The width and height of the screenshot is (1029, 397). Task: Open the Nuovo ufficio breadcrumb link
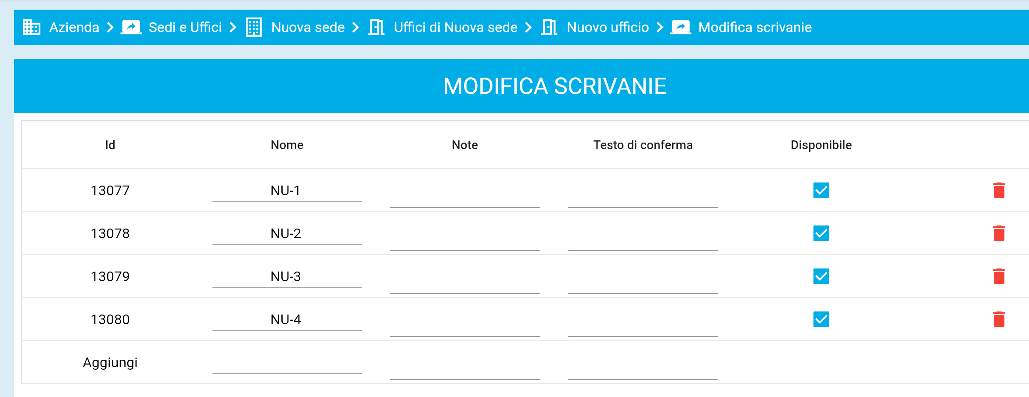pos(608,27)
